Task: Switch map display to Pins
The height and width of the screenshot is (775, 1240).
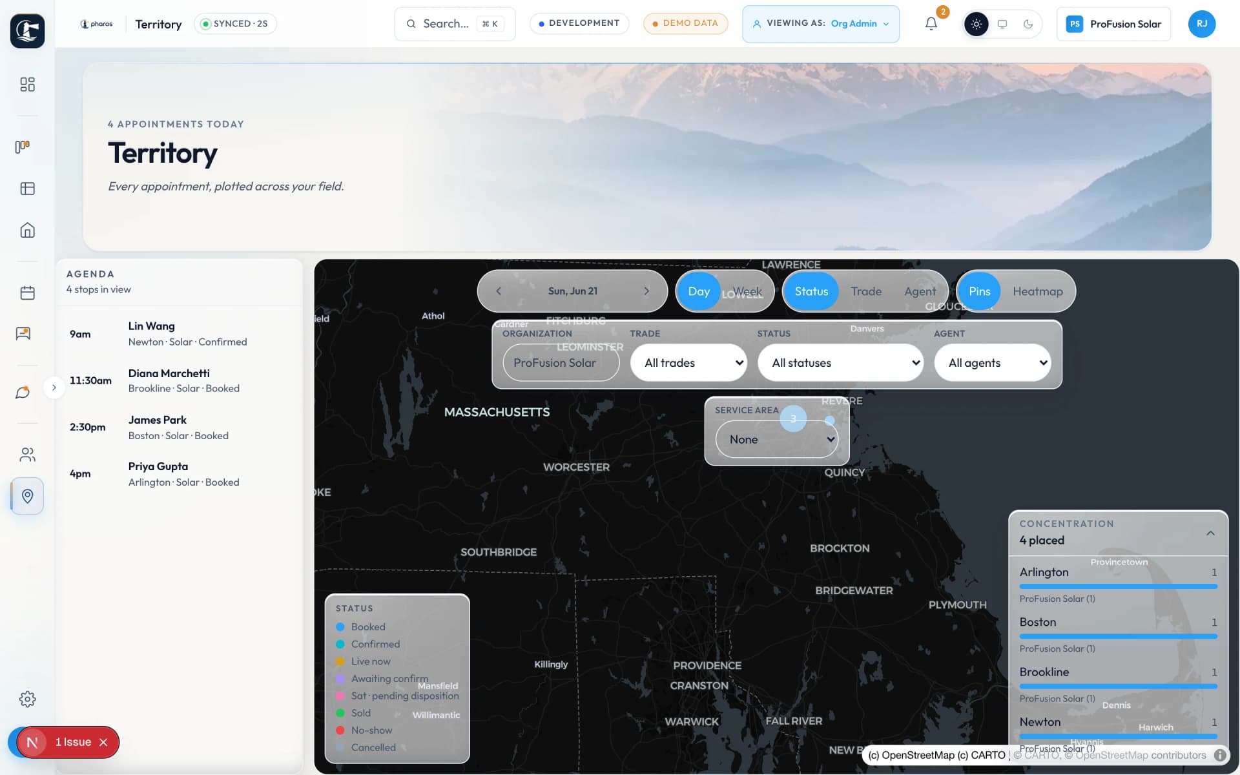Action: [x=979, y=291]
